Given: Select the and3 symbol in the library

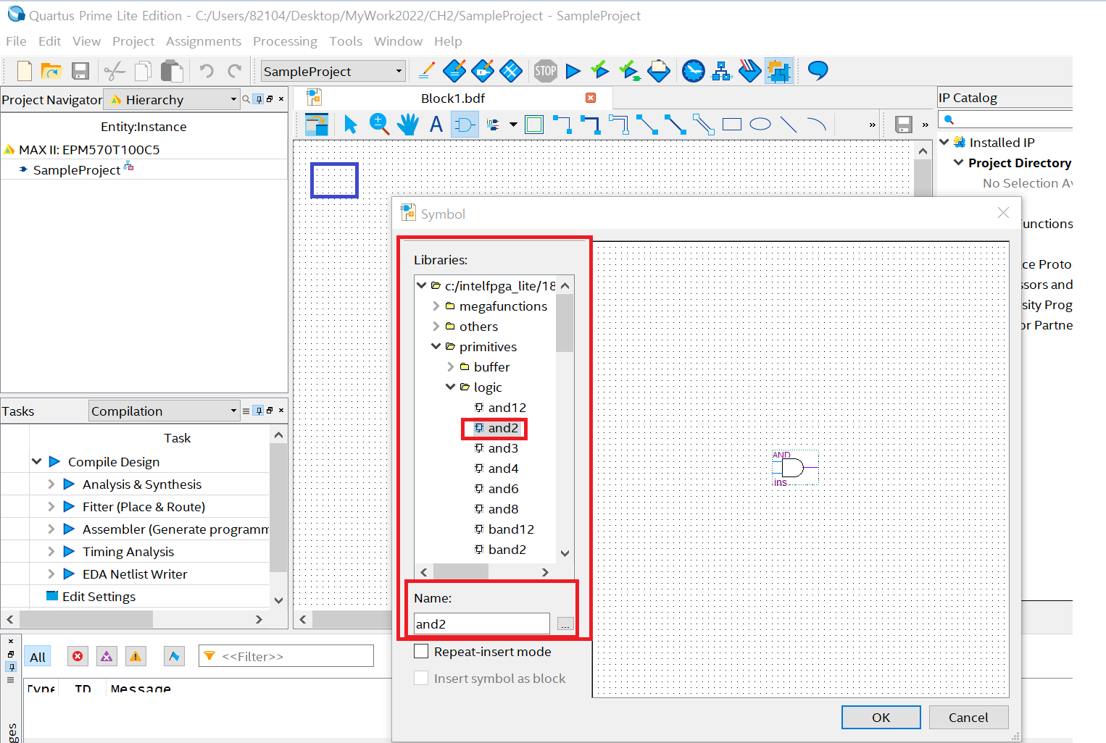Looking at the screenshot, I should pyautogui.click(x=503, y=448).
